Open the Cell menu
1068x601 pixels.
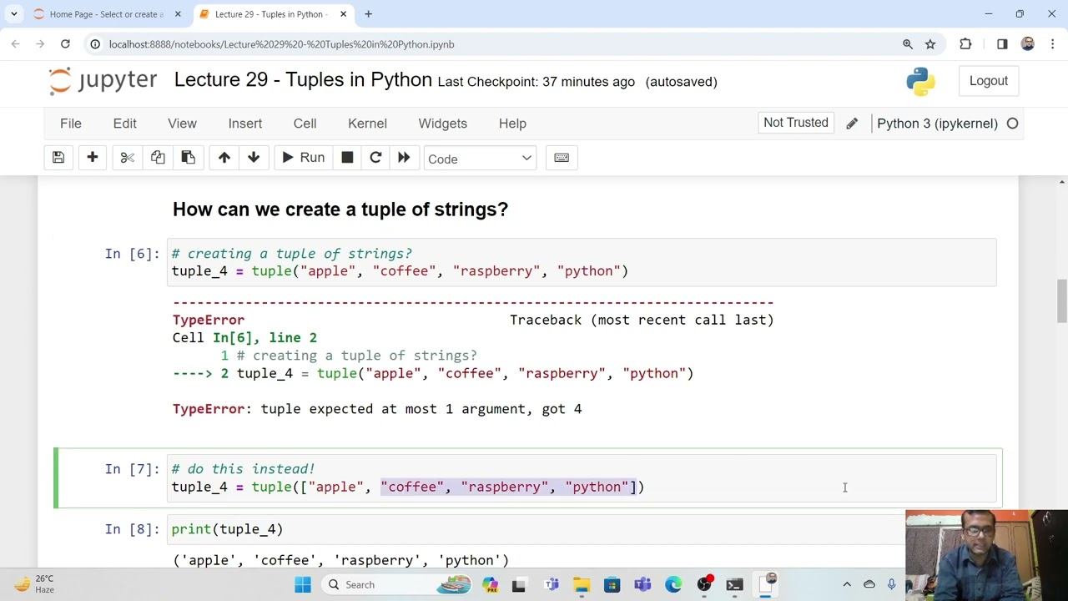(305, 124)
